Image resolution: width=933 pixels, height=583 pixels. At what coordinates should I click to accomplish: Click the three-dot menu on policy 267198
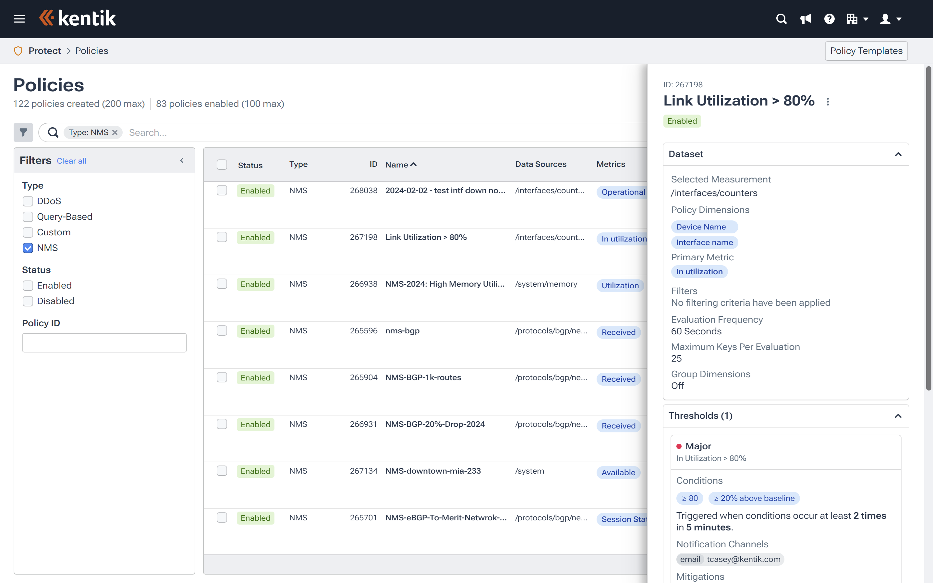click(826, 101)
